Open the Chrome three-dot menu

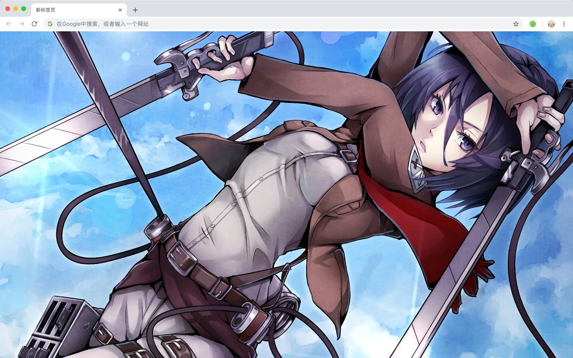click(x=564, y=24)
